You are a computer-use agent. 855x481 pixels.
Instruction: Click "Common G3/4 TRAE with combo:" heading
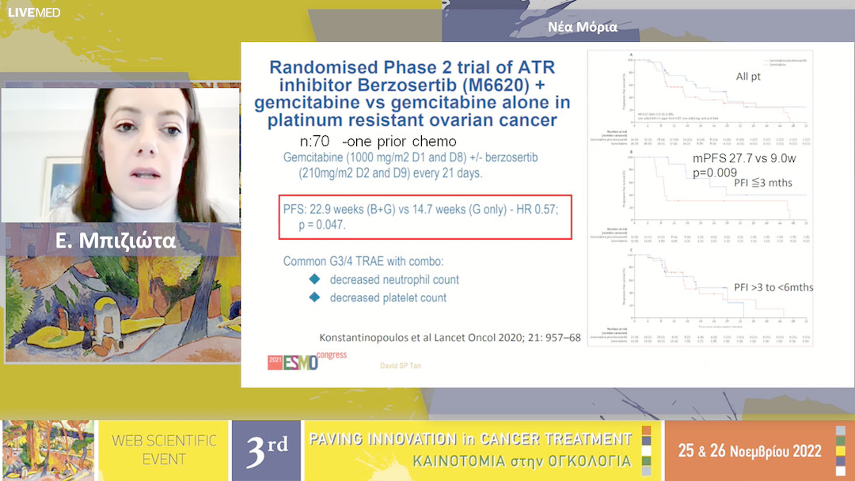click(x=363, y=262)
